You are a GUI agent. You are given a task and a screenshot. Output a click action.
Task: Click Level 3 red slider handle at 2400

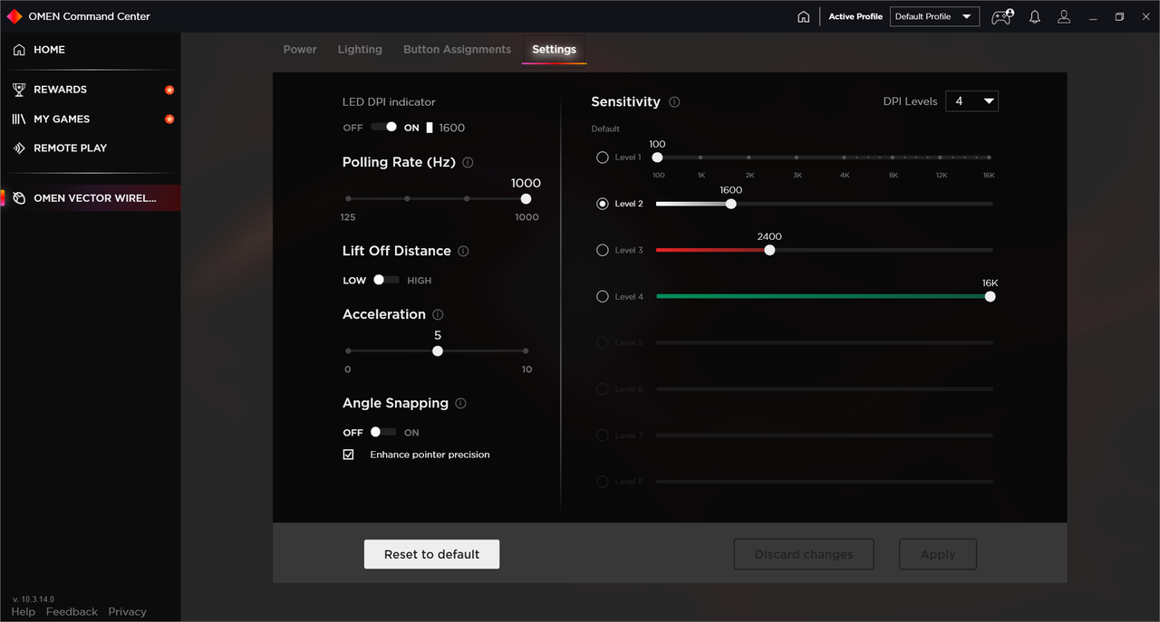point(769,250)
